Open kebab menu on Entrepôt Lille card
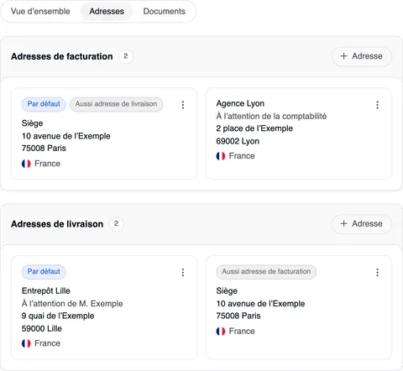The height and width of the screenshot is (371, 403). [183, 273]
